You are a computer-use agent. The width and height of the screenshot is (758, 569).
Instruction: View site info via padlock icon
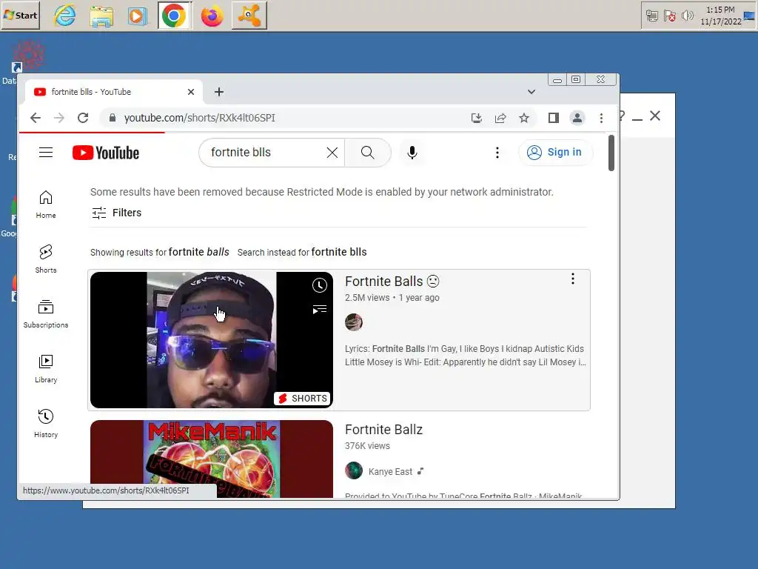(113, 118)
